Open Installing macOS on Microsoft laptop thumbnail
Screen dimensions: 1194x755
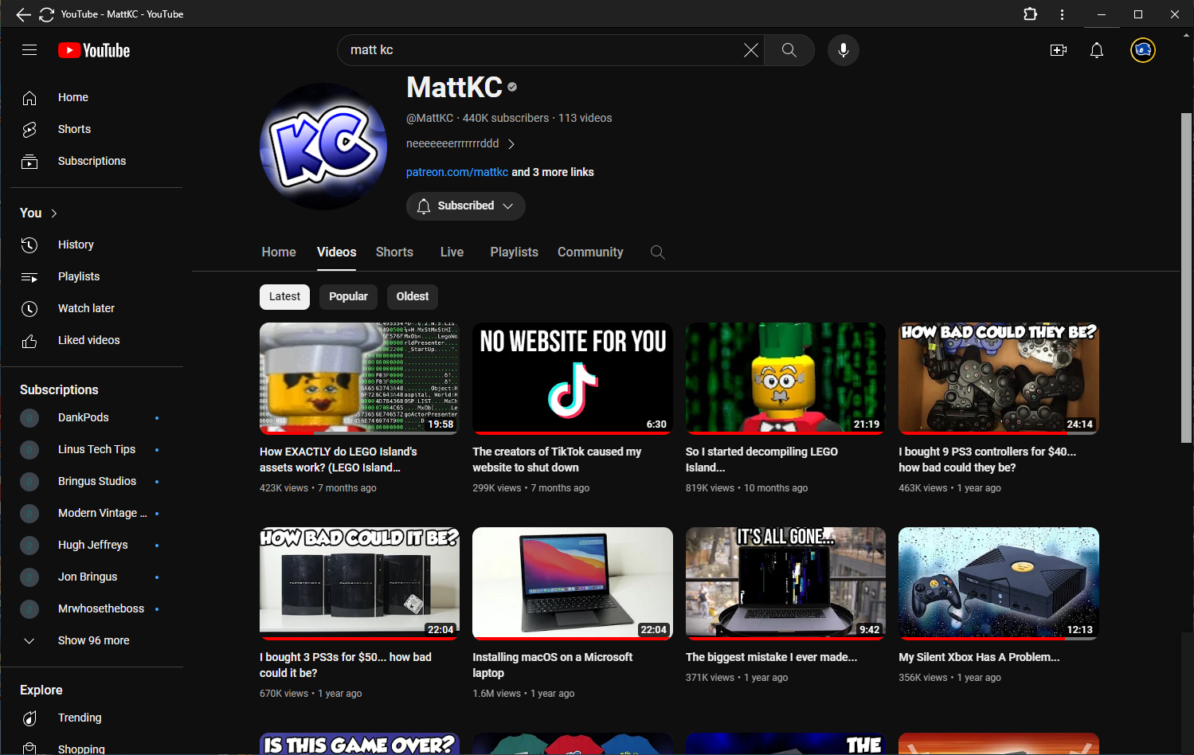(572, 582)
